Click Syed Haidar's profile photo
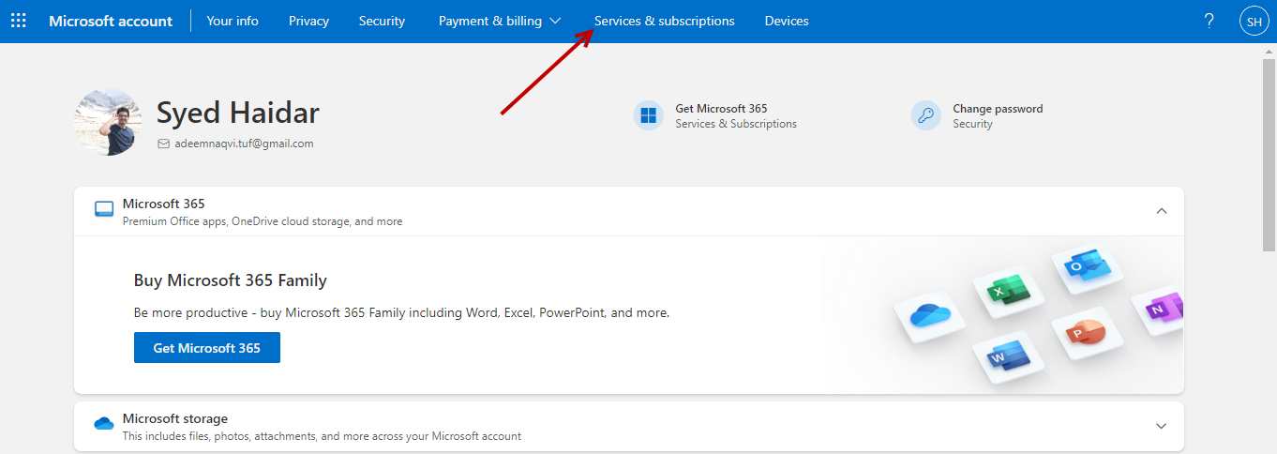Viewport: 1277px width, 454px height. tap(108, 122)
